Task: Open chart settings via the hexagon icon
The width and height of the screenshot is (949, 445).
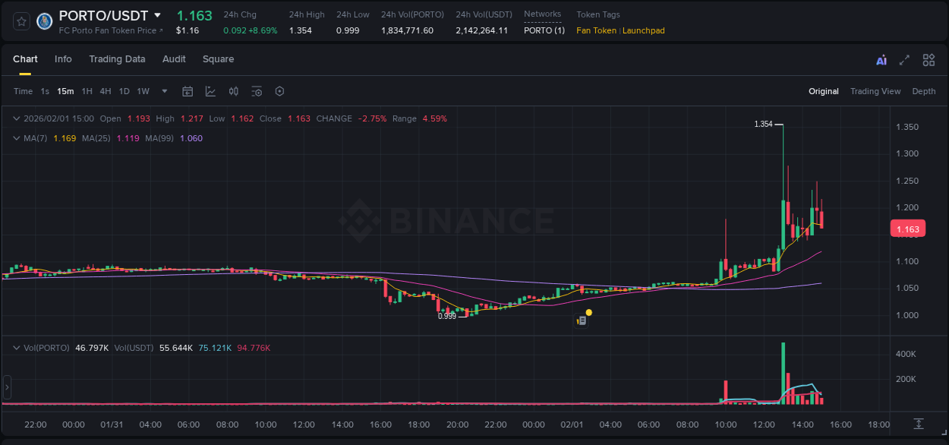Action: point(279,91)
